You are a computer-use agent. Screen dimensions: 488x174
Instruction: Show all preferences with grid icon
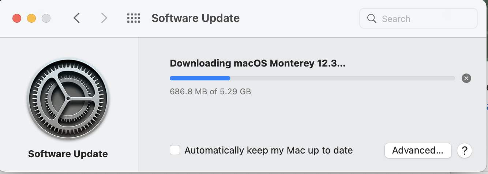point(134,18)
